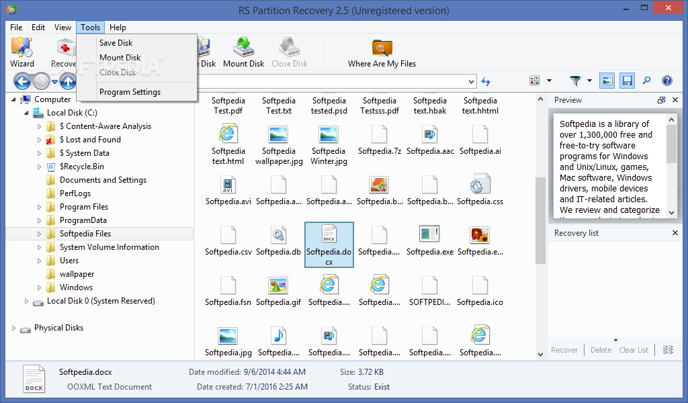688x403 pixels.
Task: Expand the $ Lost and Found folder
Action: click(x=39, y=140)
